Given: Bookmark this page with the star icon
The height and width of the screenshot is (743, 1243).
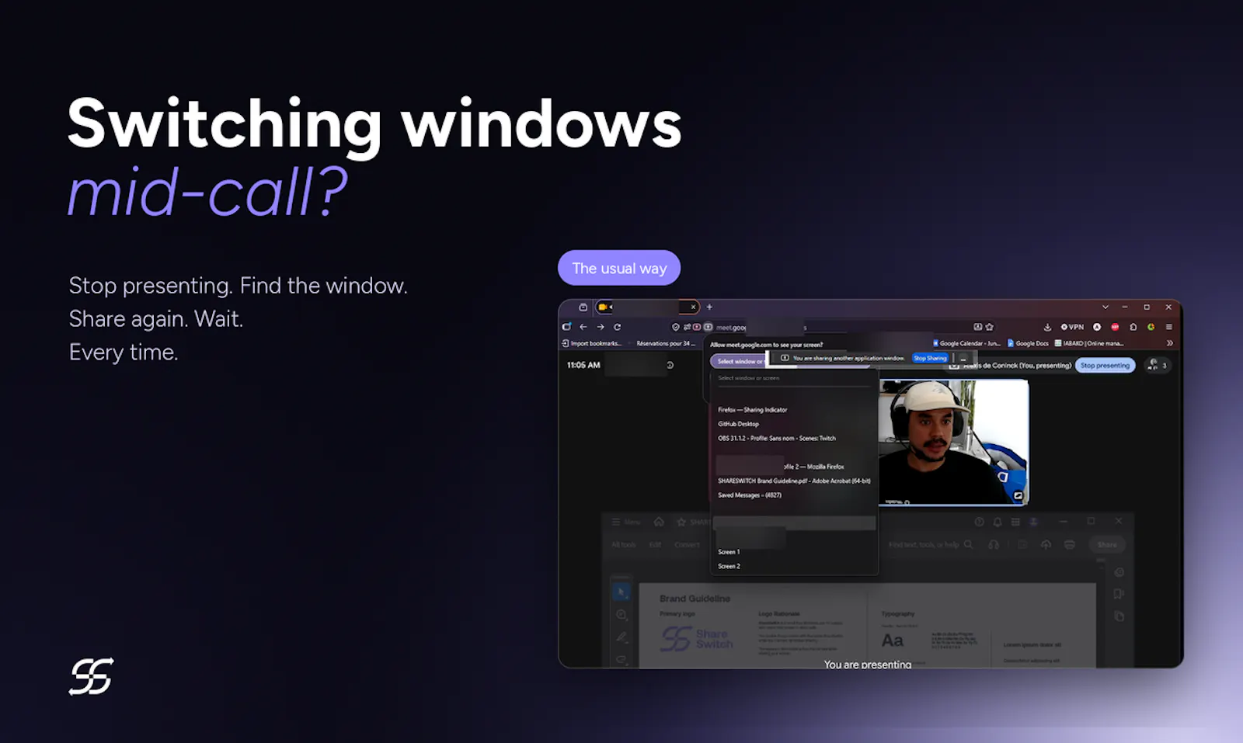Looking at the screenshot, I should tap(990, 327).
